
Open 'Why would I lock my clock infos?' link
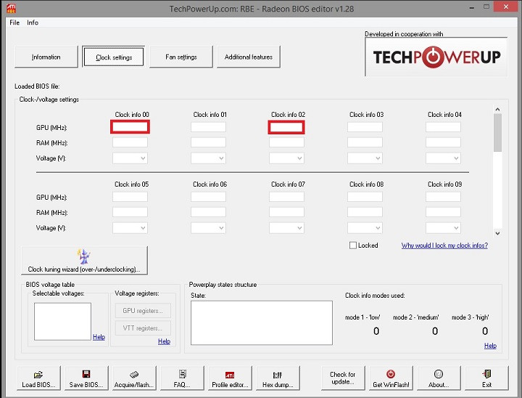point(444,245)
